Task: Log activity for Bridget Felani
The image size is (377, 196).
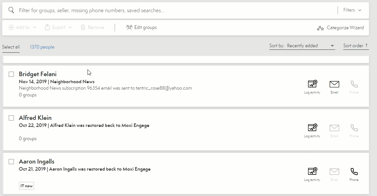Action: coord(312,84)
